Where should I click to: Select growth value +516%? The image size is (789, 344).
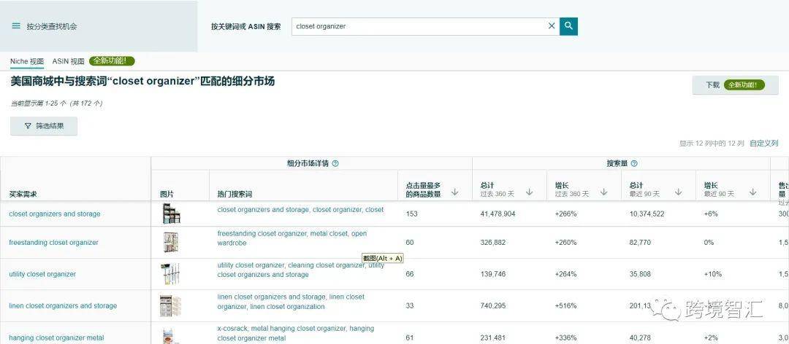pos(566,306)
